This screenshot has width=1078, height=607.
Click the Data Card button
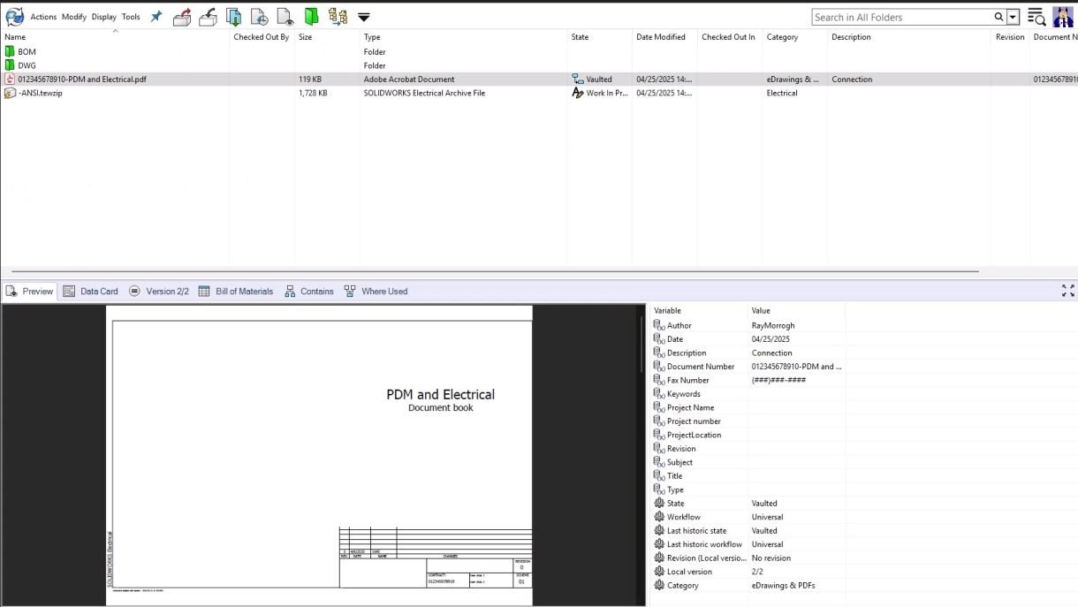[92, 291]
